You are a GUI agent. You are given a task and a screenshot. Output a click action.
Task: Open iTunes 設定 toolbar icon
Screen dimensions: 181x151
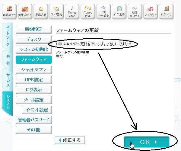72,11
